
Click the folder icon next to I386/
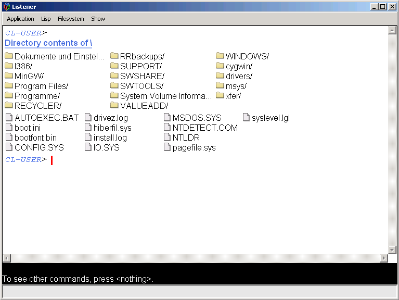(9, 66)
